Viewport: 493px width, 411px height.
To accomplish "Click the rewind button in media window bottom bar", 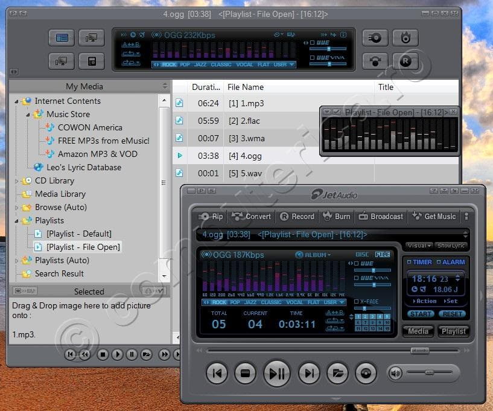I will point(84,355).
